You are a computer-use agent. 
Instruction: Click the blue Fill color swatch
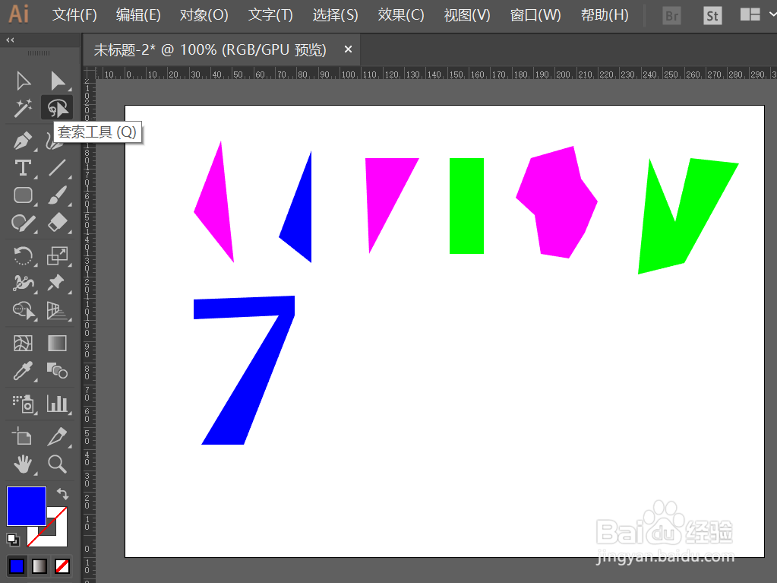coord(27,505)
